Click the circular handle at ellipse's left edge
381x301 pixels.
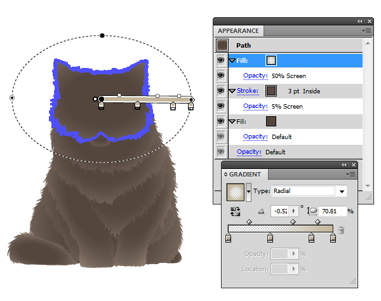pyautogui.click(x=12, y=98)
